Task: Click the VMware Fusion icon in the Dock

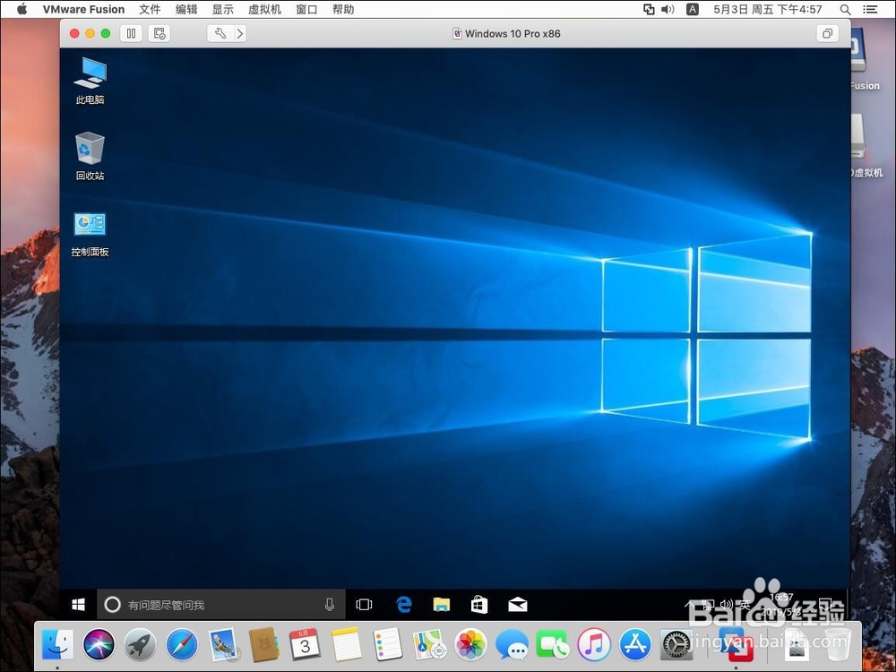Action: (736, 644)
